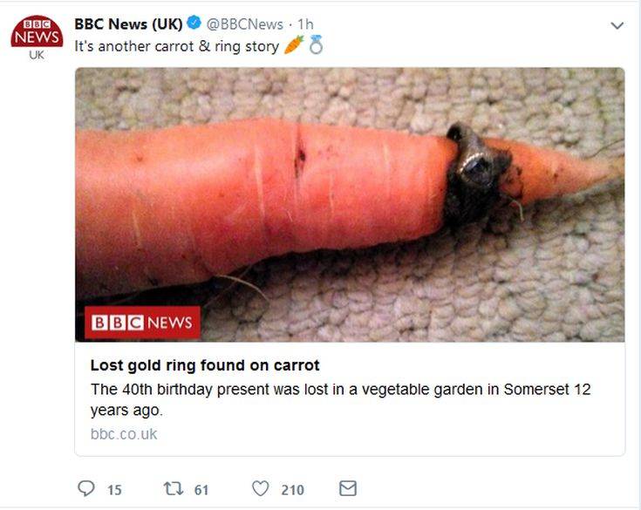
Task: Click the BBC News UK profile avatar
Action: (36, 35)
